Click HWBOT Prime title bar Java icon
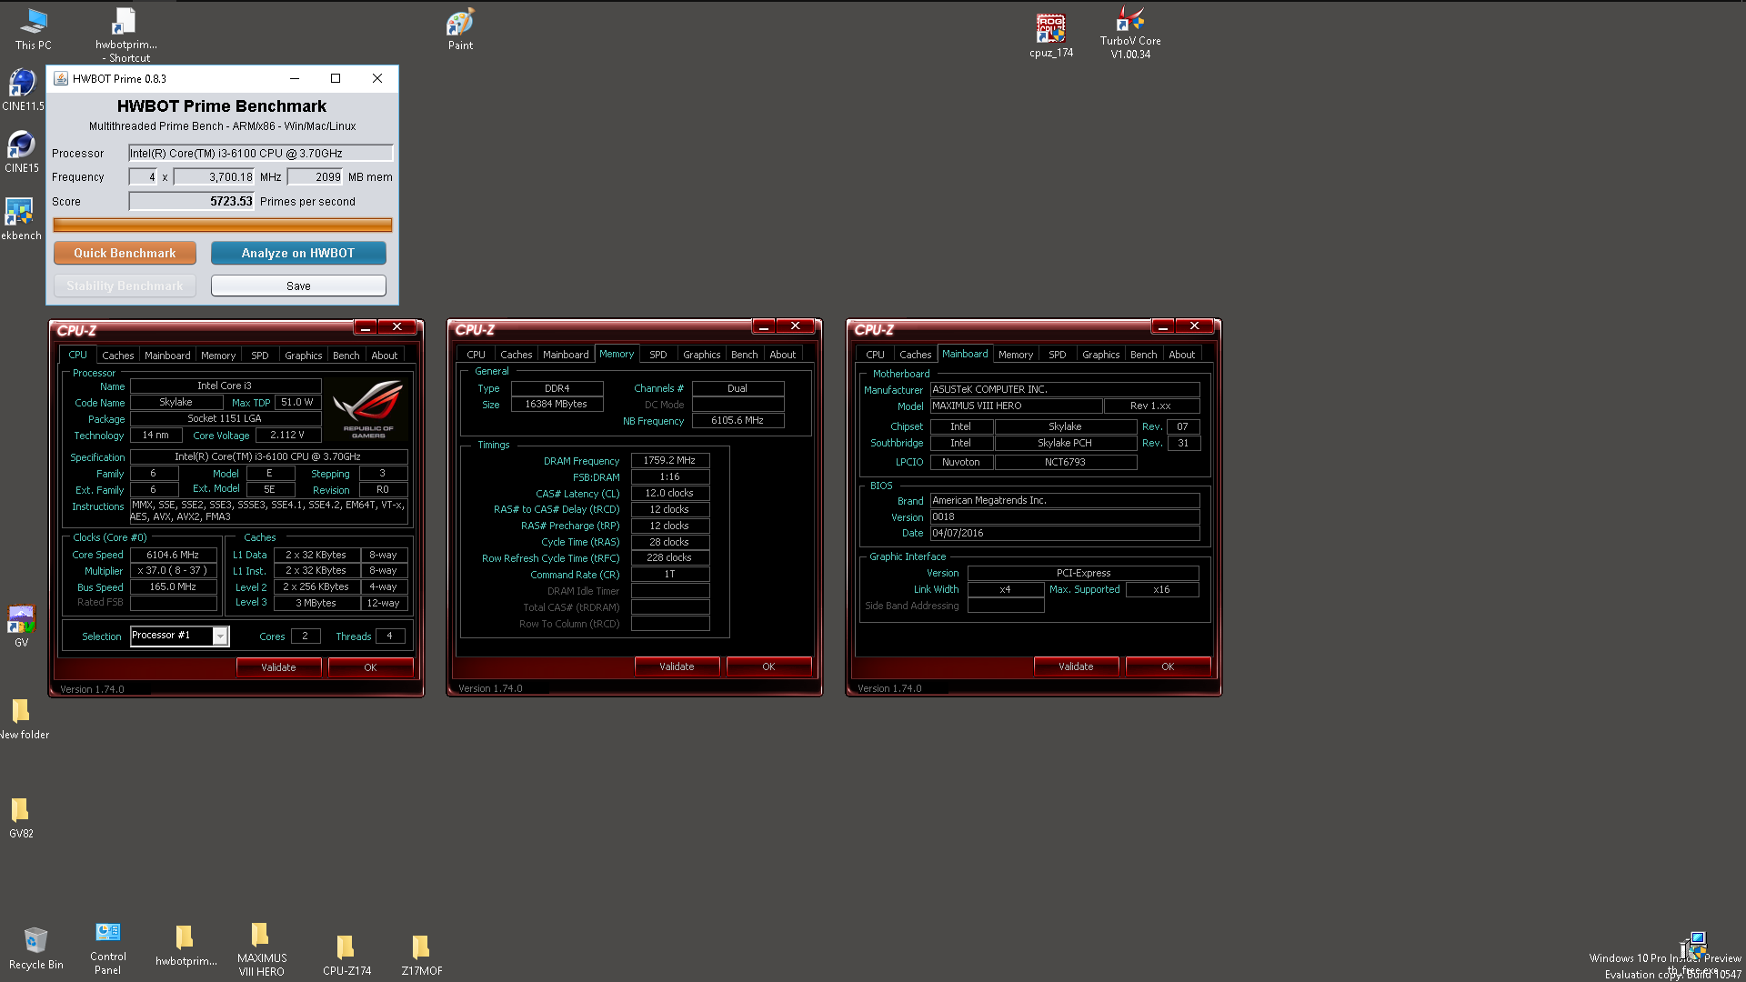Screen dimensions: 1746x982 pos(61,78)
